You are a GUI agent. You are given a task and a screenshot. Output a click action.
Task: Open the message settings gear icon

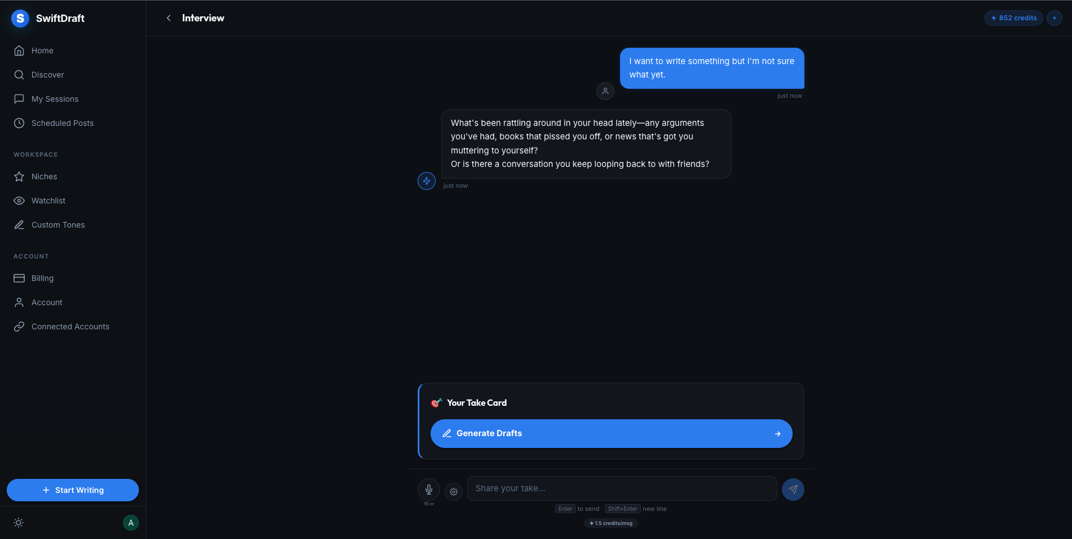(x=453, y=492)
